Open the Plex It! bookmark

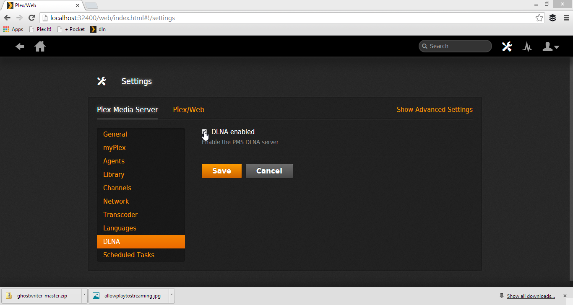tap(40, 29)
